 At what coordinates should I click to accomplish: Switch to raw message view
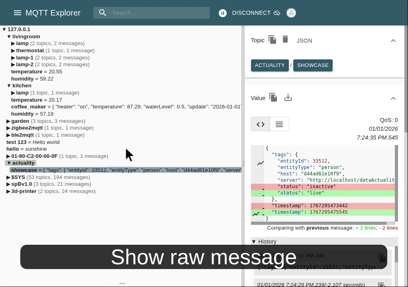[279, 124]
